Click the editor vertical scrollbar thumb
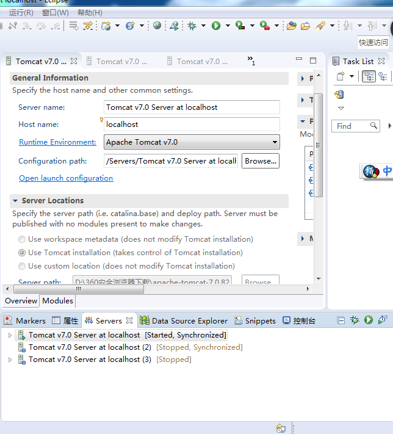 [x=319, y=145]
